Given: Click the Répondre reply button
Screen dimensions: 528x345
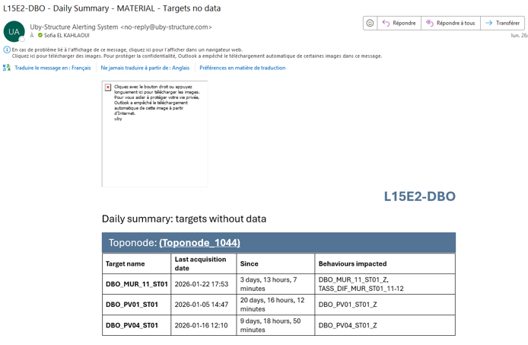Looking at the screenshot, I should [399, 24].
